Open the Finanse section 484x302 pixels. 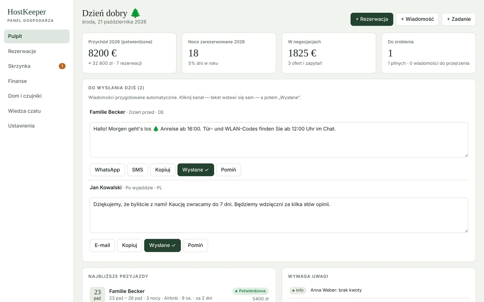click(x=37, y=81)
